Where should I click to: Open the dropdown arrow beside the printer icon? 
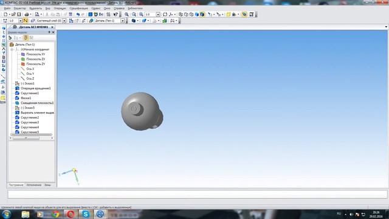[x=31, y=15]
